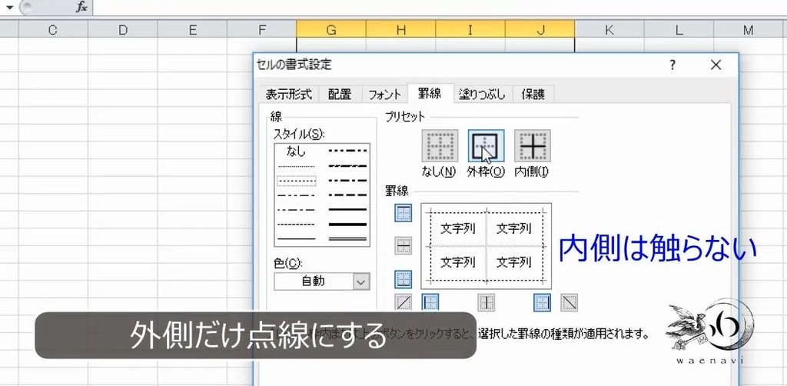Switch to the フォント tab
787x386 pixels.
pos(385,94)
